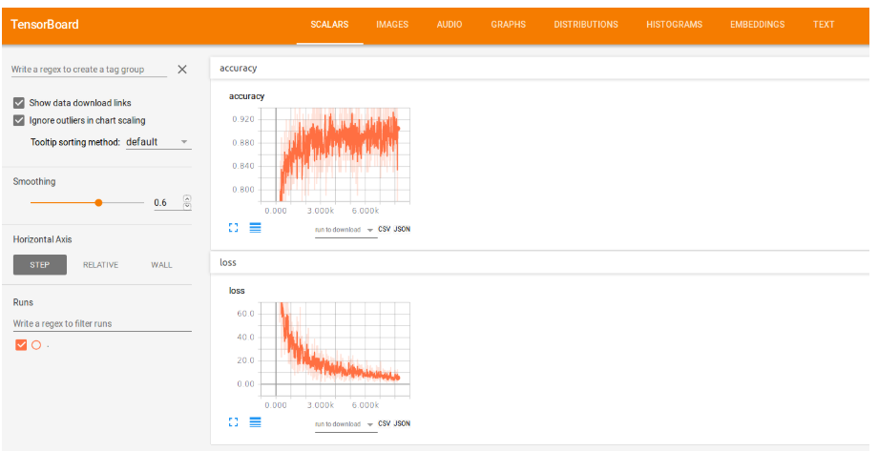Disable Ignore outliers in chart scaling
Viewport: 878px width, 451px height.
(19, 121)
